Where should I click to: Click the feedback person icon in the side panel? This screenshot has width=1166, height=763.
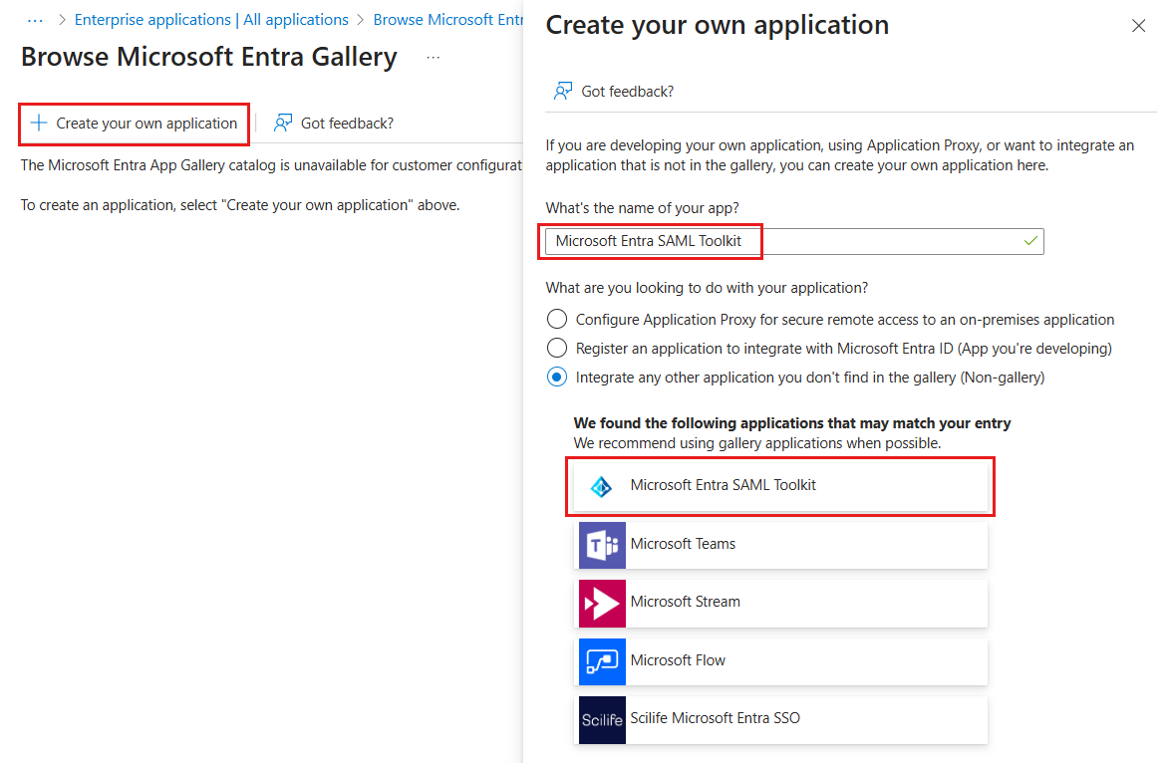pos(563,92)
